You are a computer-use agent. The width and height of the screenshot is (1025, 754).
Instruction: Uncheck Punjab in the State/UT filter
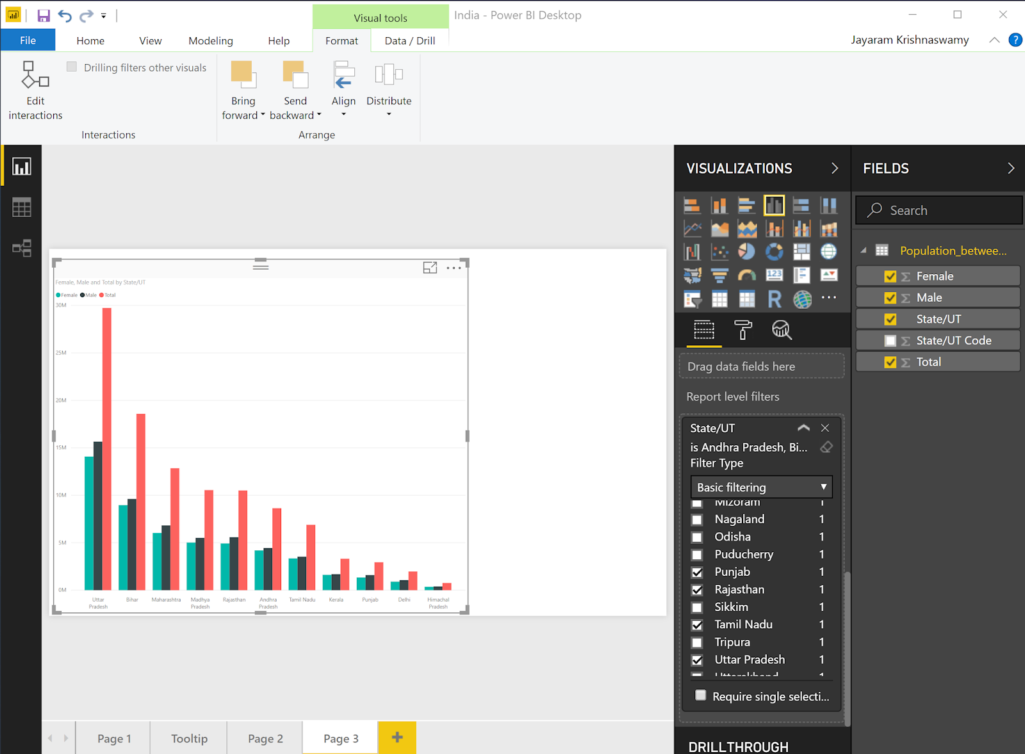click(698, 571)
